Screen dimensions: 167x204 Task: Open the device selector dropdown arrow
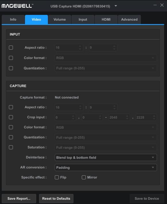(x=116, y=6)
